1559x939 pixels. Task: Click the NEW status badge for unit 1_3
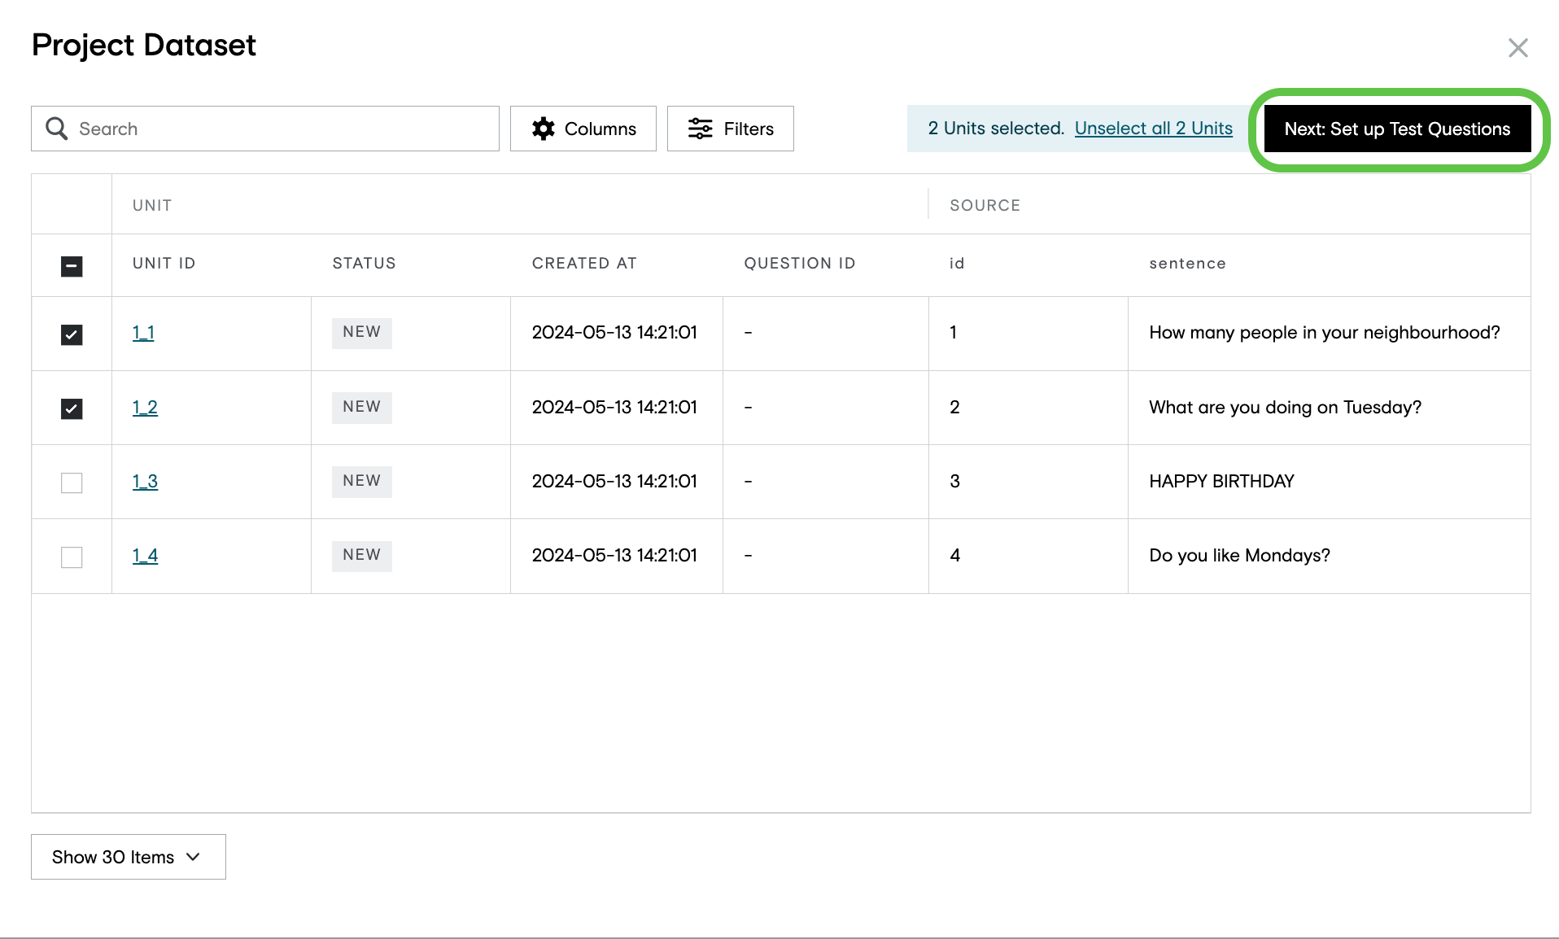pyautogui.click(x=362, y=482)
